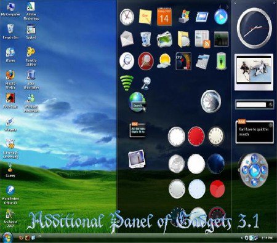Open the clock gadget icon beside sticky notes

click(x=127, y=17)
